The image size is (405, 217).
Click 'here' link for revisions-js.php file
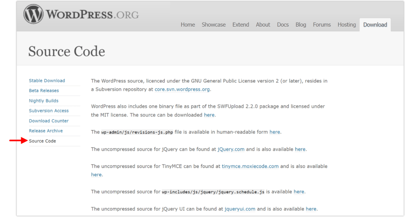(275, 132)
